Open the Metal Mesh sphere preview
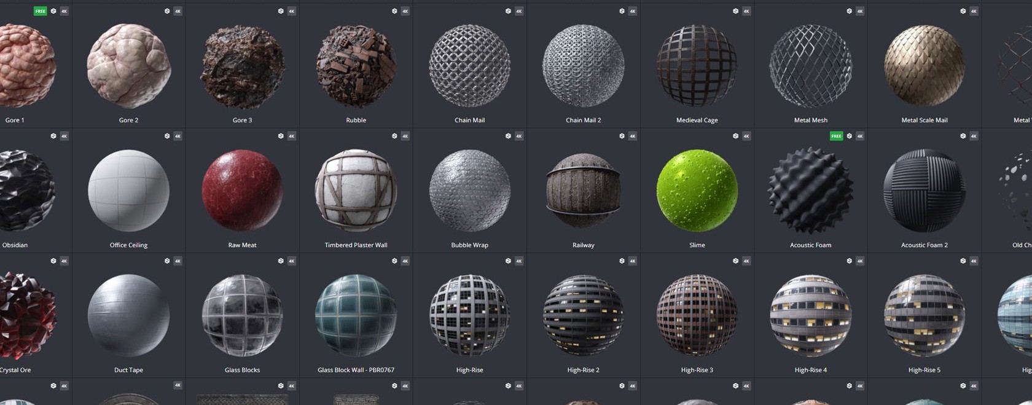The height and width of the screenshot is (405, 1032). click(811, 66)
